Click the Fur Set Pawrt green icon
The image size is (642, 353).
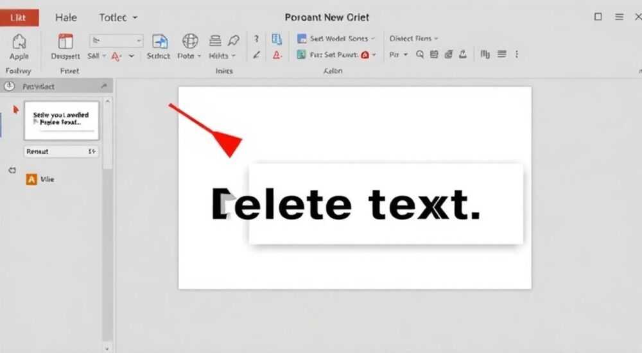301,55
